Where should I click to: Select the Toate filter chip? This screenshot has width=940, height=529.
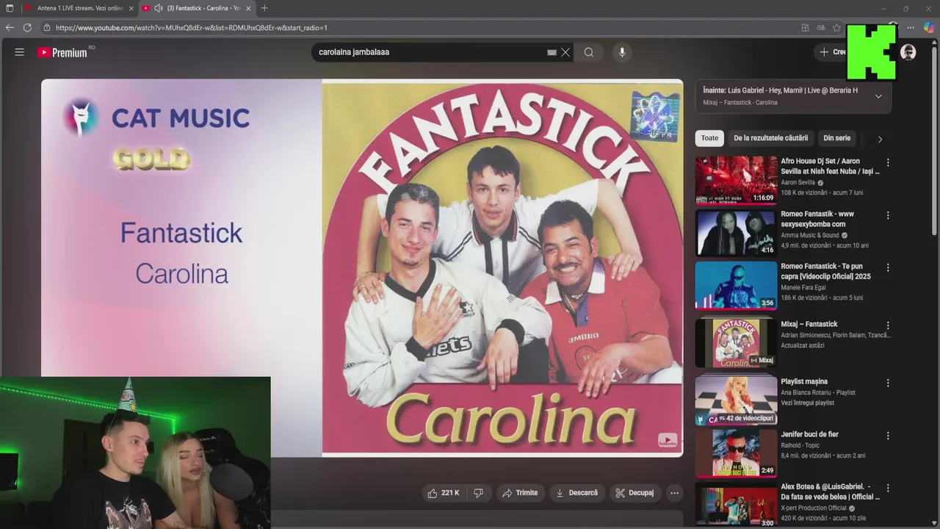(x=709, y=138)
